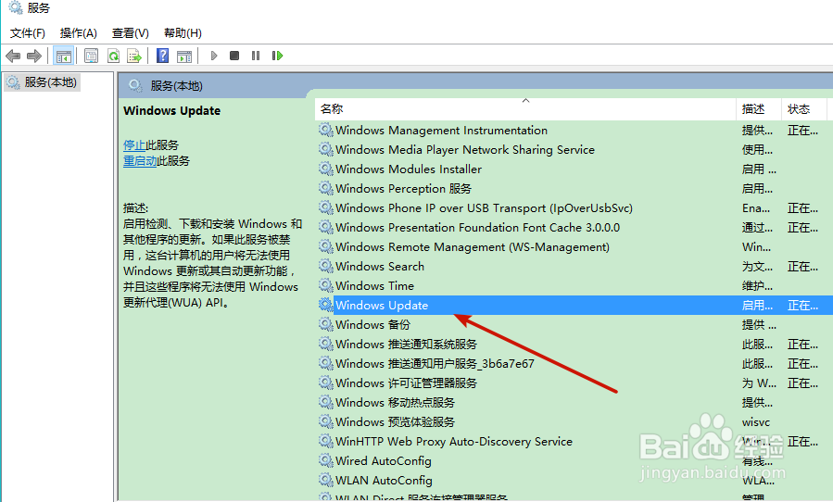
Task: Click the Start Service play icon
Action: 213,56
